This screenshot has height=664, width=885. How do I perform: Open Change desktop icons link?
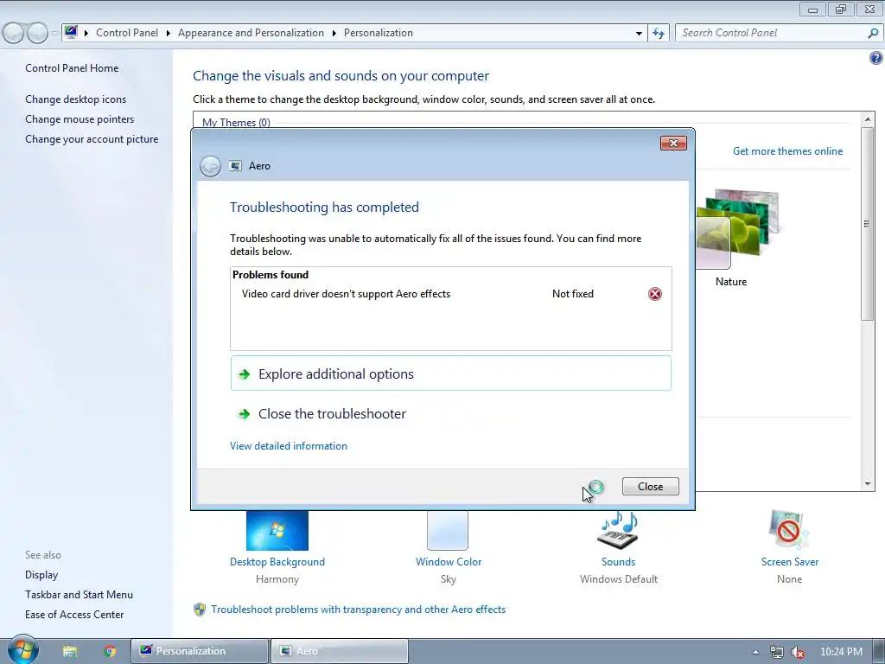pyautogui.click(x=76, y=99)
